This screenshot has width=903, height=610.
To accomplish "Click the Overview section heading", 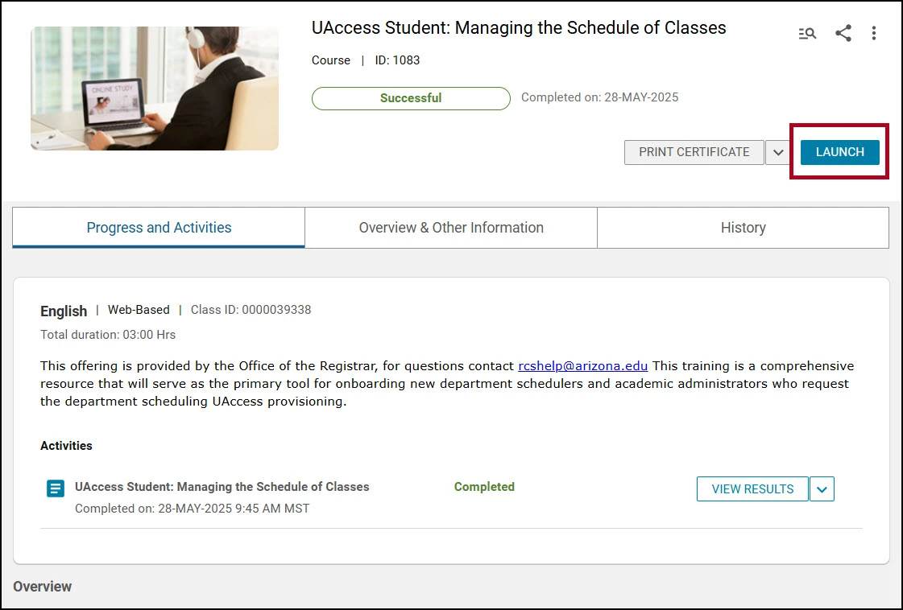I will point(43,587).
